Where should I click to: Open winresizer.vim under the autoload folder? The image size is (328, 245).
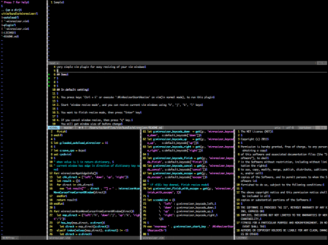(x=17, y=21)
